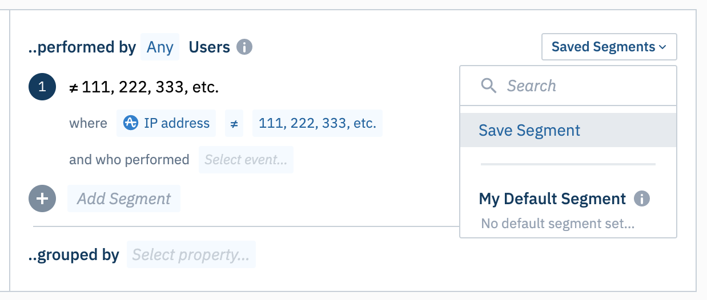Click the Add Segment text button

click(124, 198)
